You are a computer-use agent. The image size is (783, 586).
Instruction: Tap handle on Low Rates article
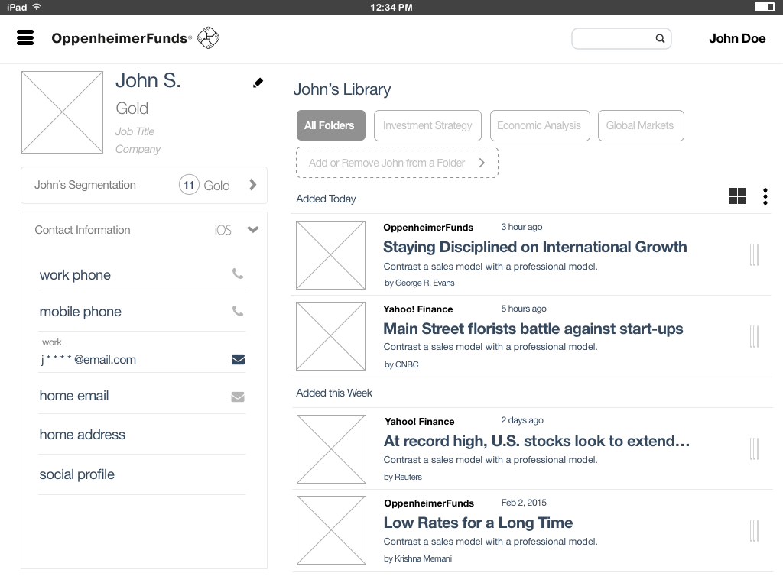754,530
